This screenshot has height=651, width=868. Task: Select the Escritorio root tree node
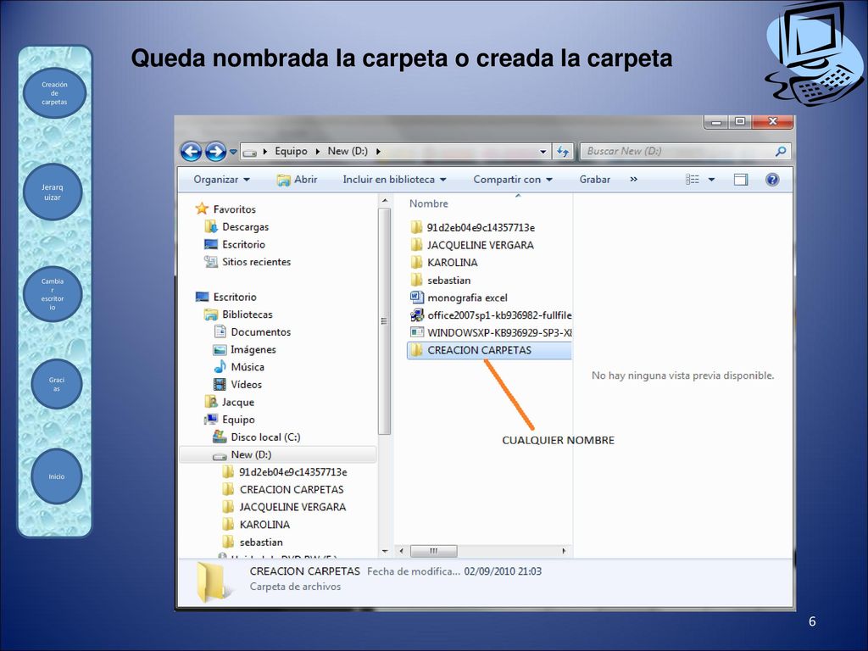(x=225, y=297)
